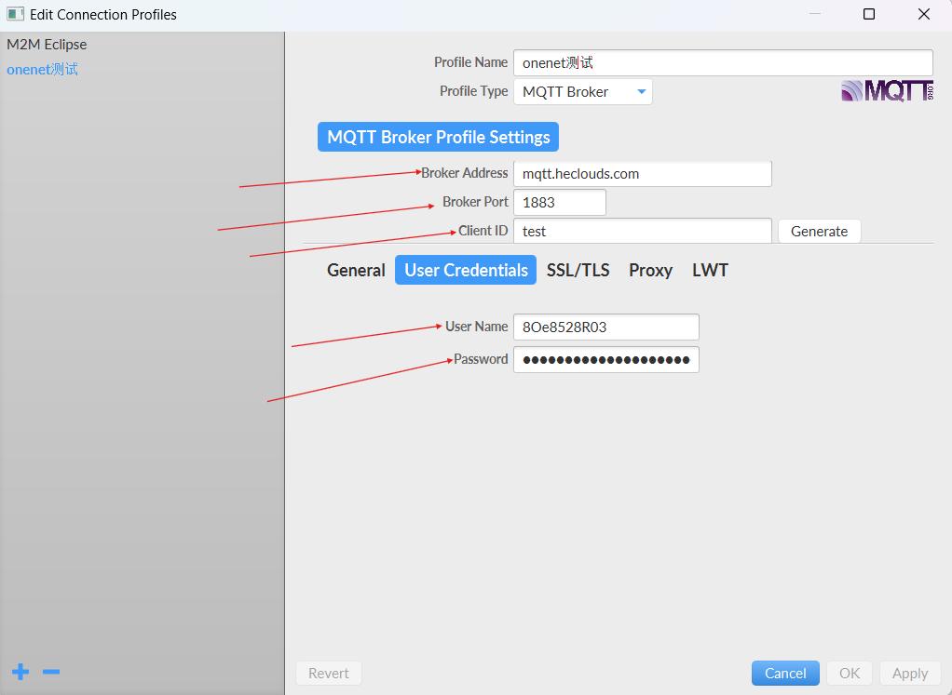
Task: Add a new connection profile with plus icon
Action: pyautogui.click(x=20, y=672)
